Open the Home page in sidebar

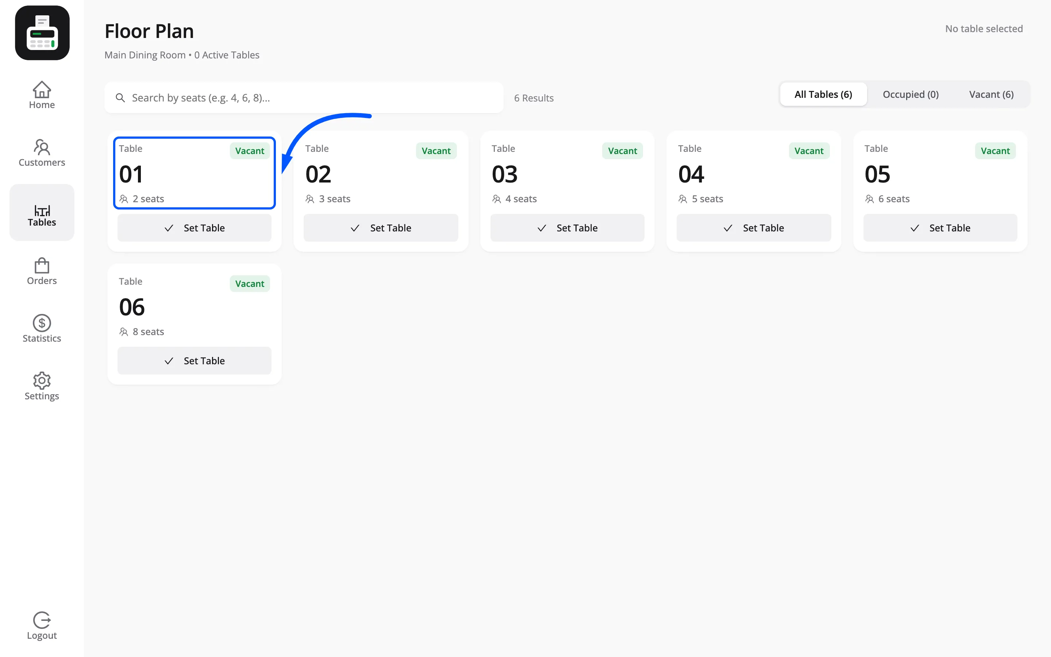[x=42, y=96]
